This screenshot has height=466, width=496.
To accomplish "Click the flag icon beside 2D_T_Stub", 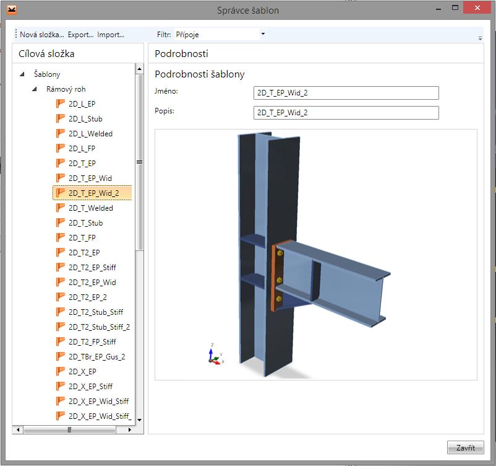I will (60, 222).
